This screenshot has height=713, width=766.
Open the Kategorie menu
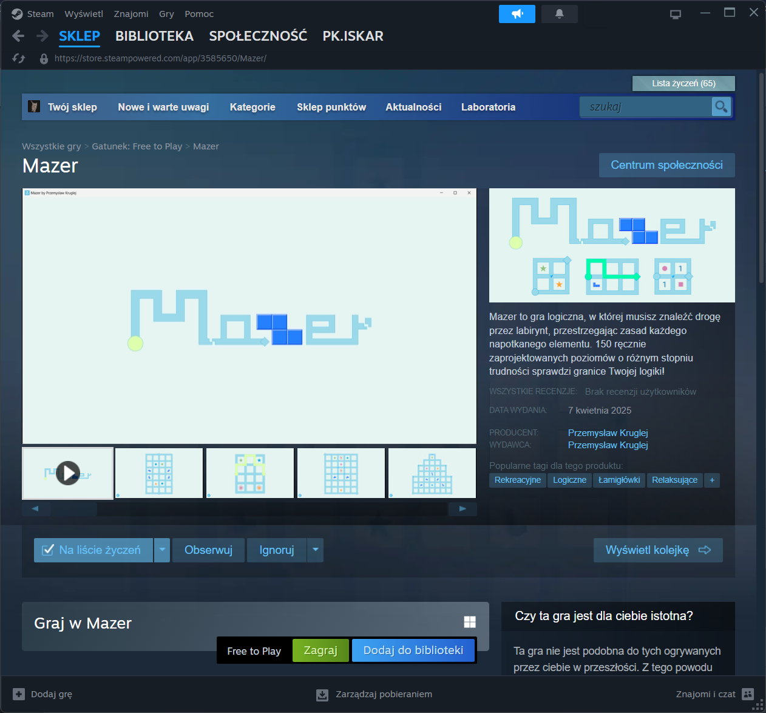click(x=253, y=107)
